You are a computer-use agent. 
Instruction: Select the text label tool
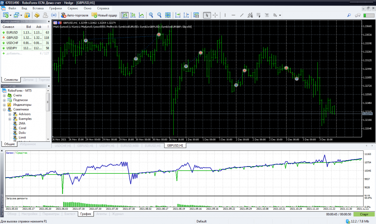(267, 15)
